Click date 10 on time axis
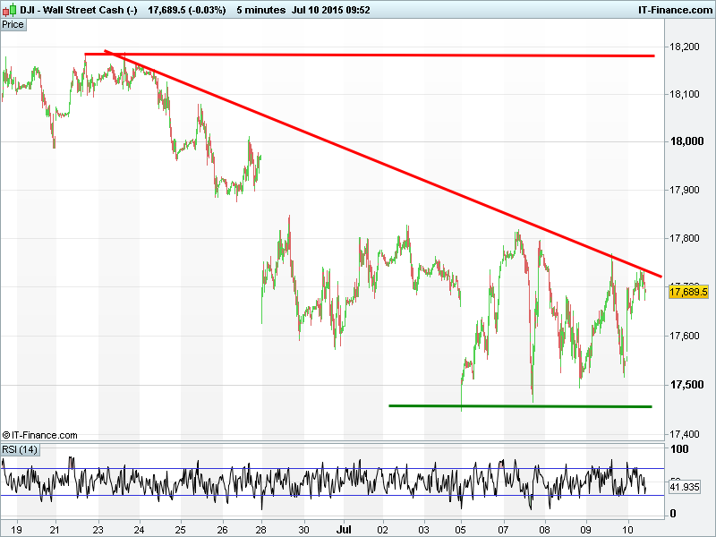This screenshot has width=716, height=537. [x=628, y=530]
